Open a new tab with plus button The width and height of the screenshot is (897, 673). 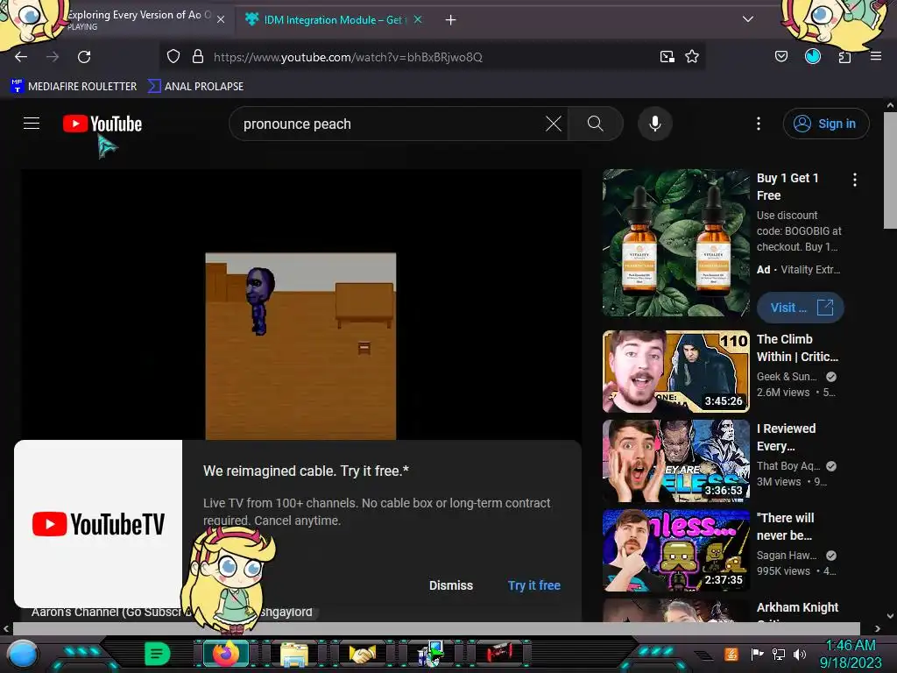tap(451, 20)
